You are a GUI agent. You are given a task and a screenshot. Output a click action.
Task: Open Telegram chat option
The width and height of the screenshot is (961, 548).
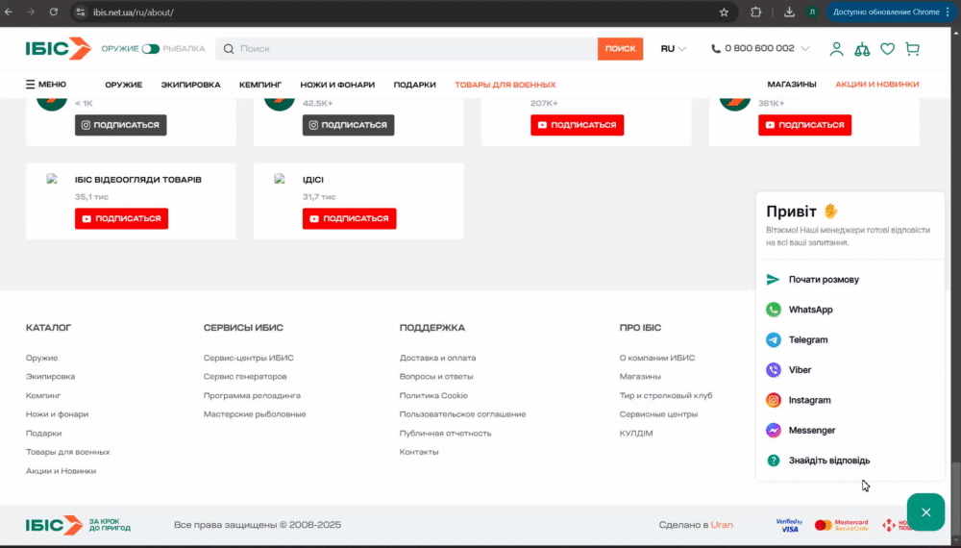807,340
